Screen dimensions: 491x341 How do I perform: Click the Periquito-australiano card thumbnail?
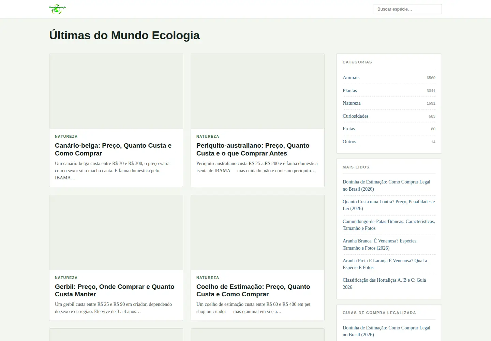(x=257, y=91)
